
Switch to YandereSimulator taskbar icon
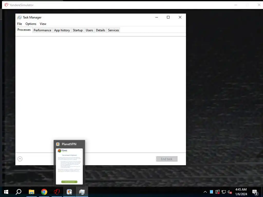pos(57,192)
